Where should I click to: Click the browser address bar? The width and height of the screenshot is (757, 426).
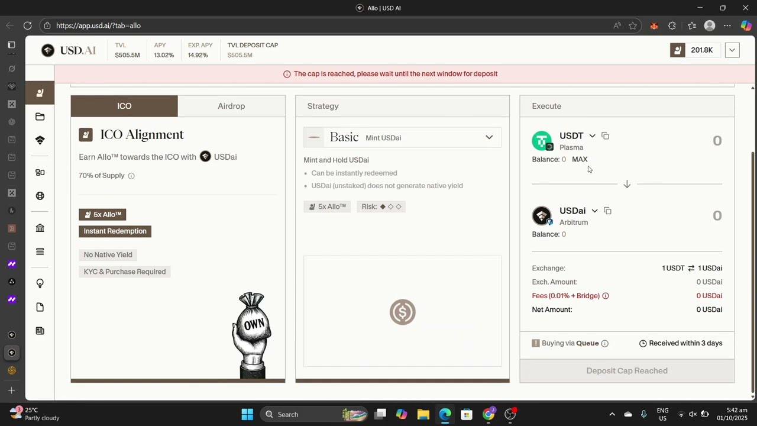coord(331,25)
